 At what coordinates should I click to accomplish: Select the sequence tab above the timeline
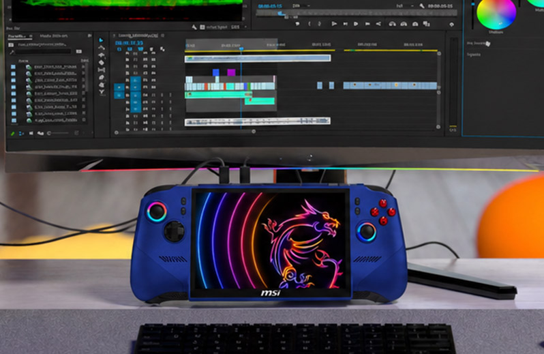pyautogui.click(x=138, y=35)
